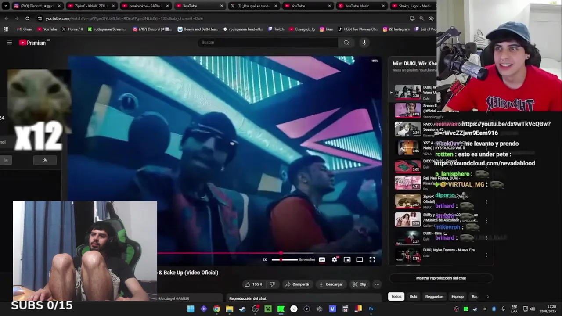Open the Snoop Dogg video thumbnail
Viewport: 562px width, 316px height.
[x=408, y=110]
